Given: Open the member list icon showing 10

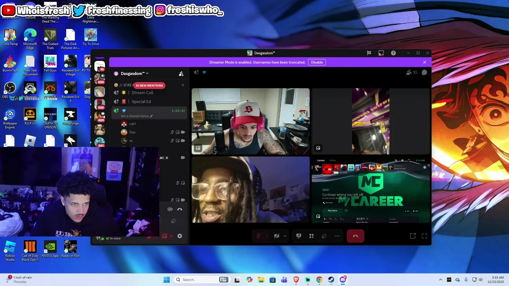Looking at the screenshot, I should click(411, 72).
